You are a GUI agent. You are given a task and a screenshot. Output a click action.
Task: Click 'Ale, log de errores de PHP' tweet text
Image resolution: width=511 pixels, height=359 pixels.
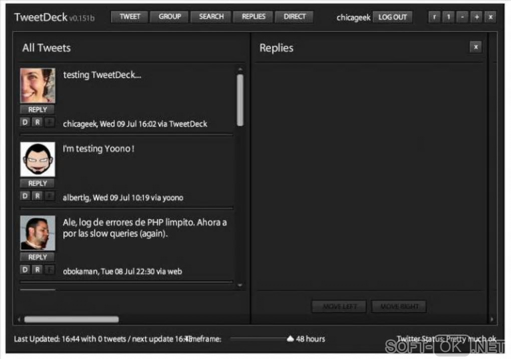[145, 228]
